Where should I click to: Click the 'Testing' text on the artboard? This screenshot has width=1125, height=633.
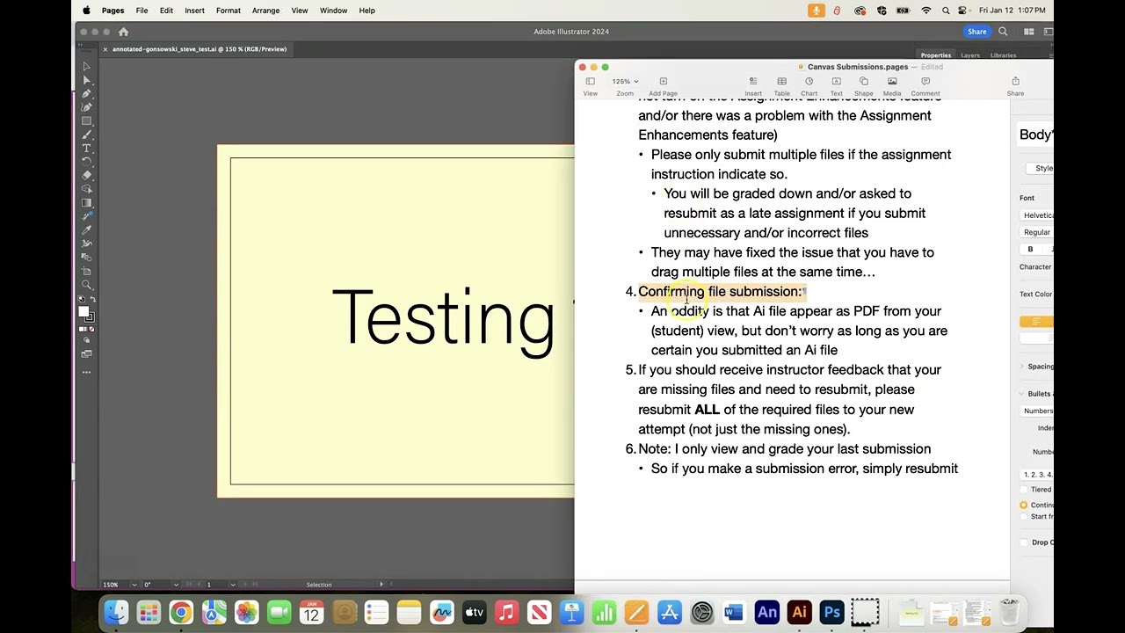click(443, 321)
